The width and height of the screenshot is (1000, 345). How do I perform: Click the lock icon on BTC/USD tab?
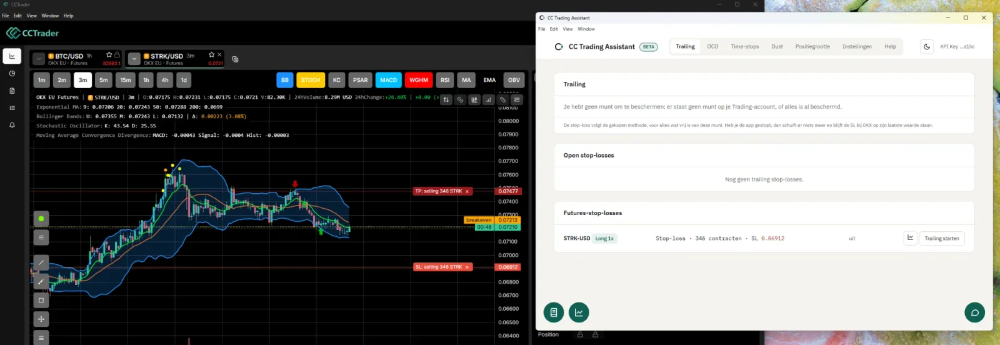(x=117, y=55)
